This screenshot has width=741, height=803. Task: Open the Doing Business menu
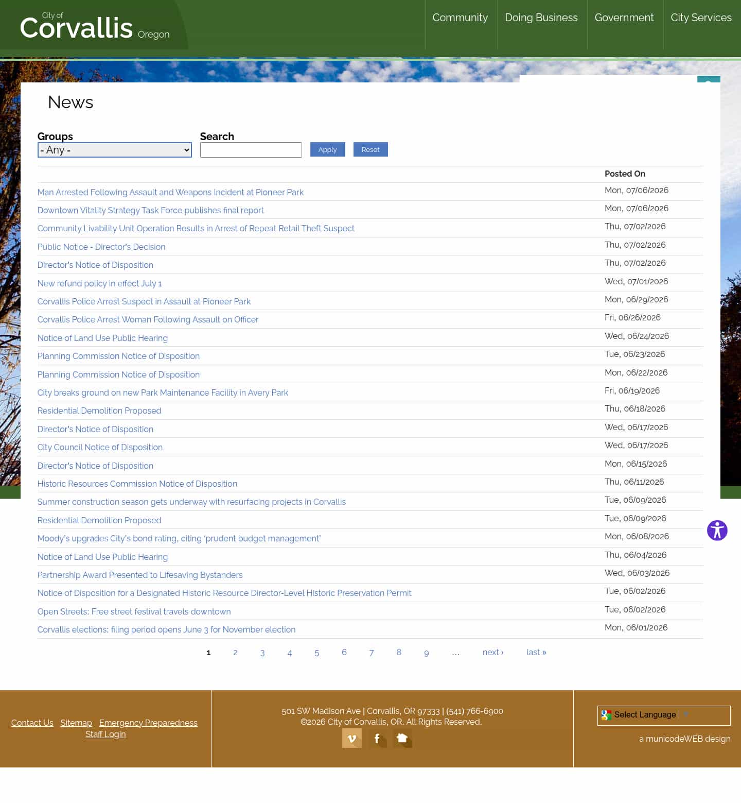pos(541,18)
